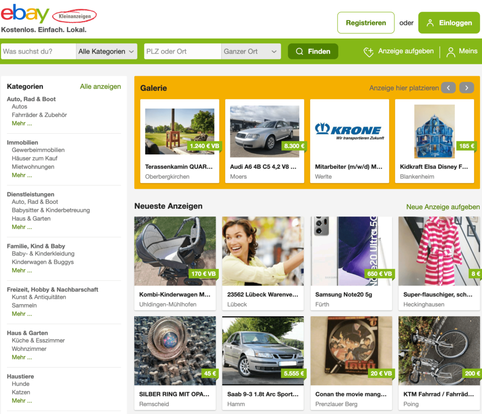Expand Mehr under Haus & Garten
Viewport: 482px width, 414px height.
(22, 357)
